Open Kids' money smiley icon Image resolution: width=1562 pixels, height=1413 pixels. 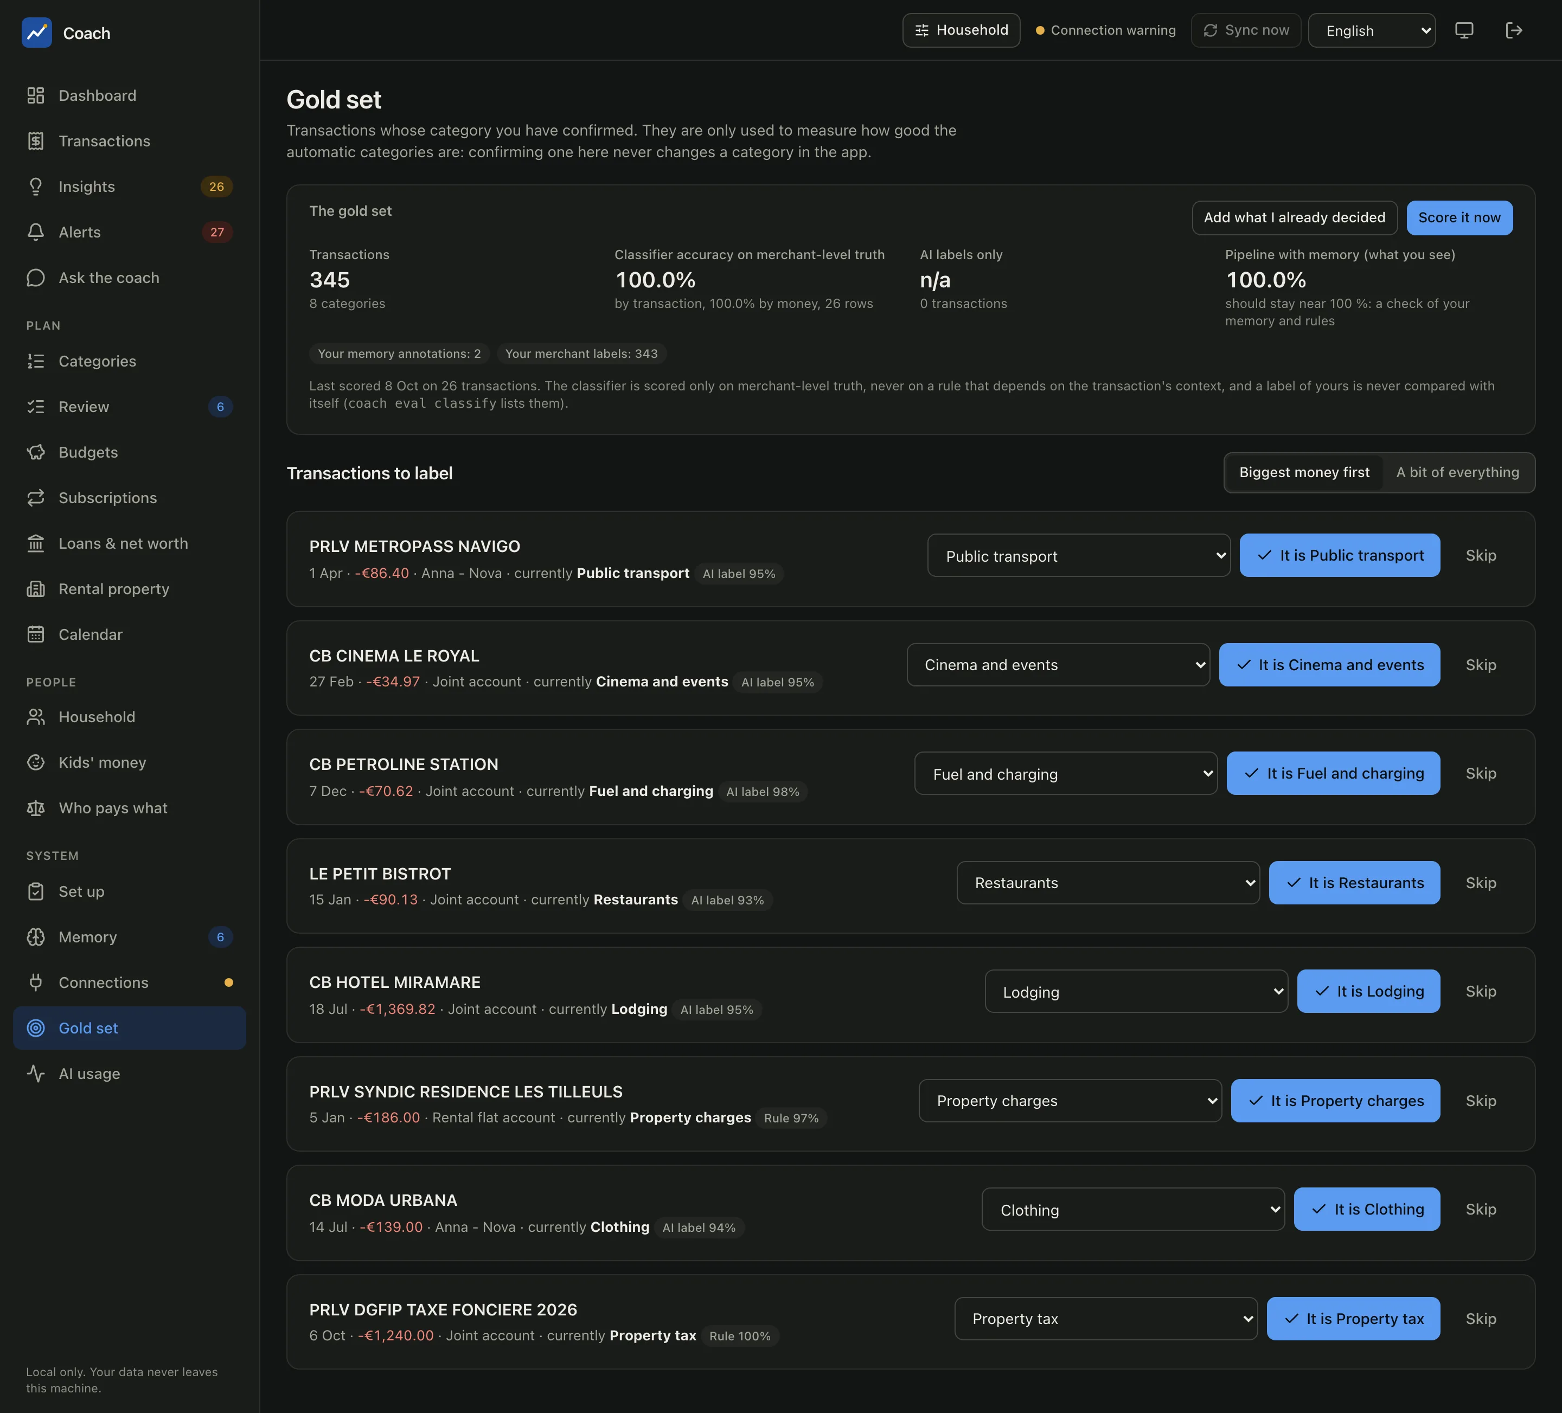pyautogui.click(x=36, y=762)
